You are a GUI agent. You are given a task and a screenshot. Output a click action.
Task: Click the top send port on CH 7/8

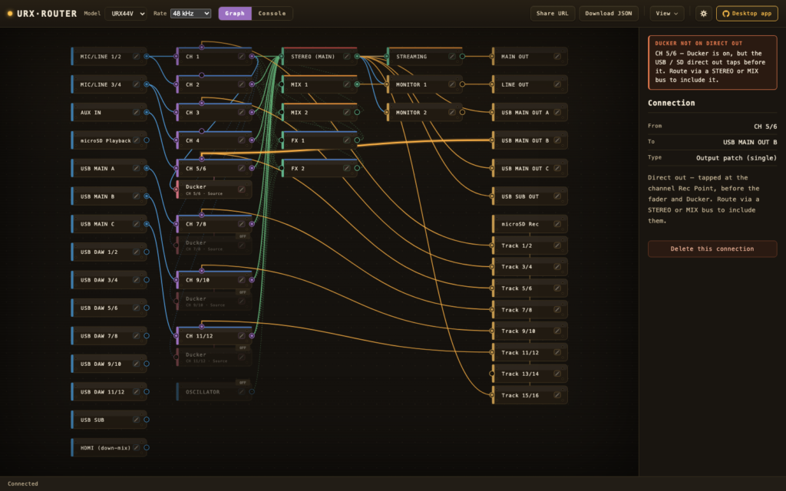[x=202, y=215]
